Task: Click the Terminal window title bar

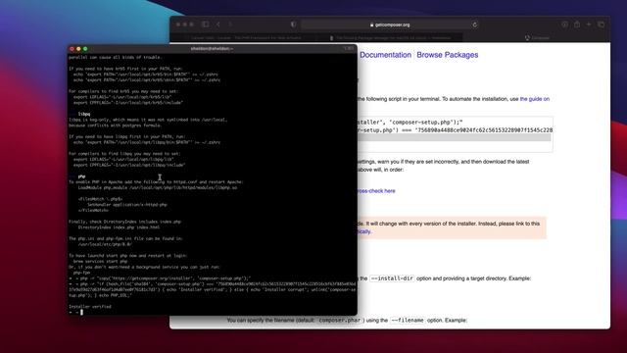Action: pyautogui.click(x=213, y=49)
